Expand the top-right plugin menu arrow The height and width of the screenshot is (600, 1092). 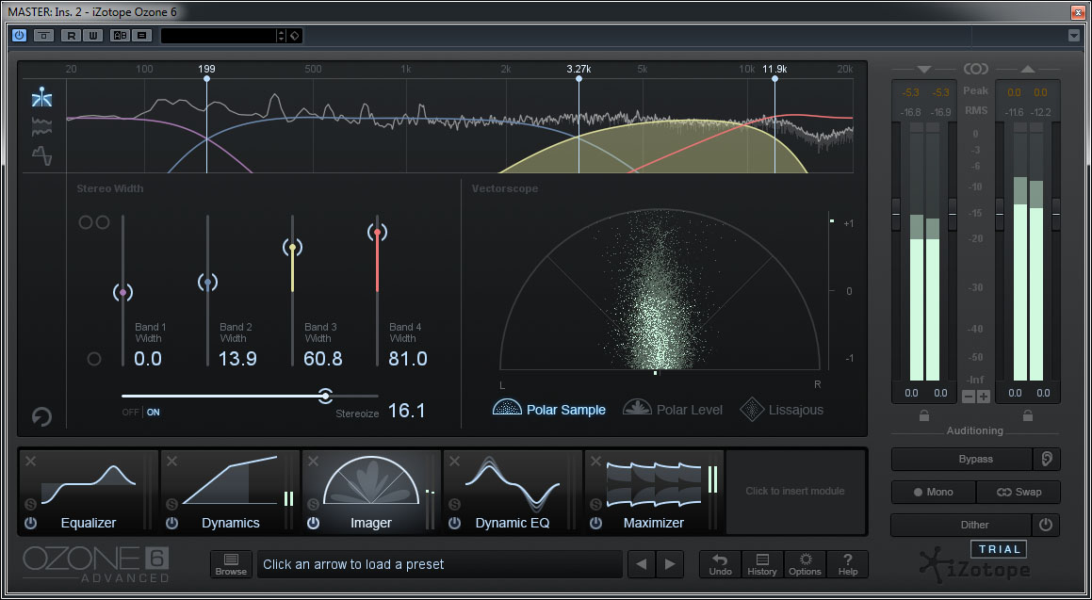click(1074, 36)
